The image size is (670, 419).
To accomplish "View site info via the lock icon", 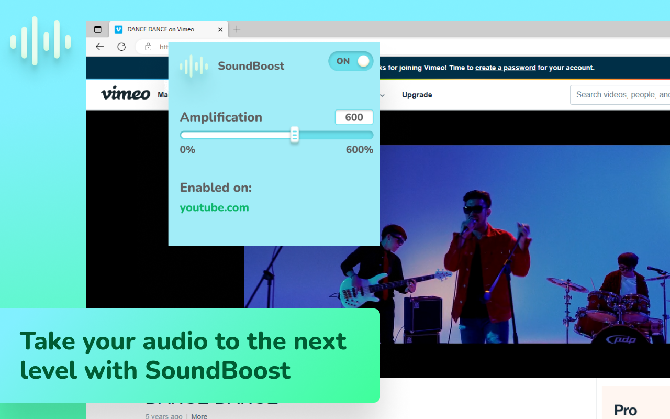I will coord(148,47).
